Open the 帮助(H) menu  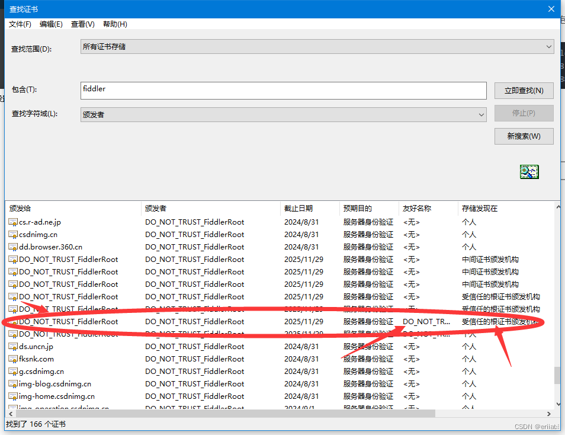115,24
